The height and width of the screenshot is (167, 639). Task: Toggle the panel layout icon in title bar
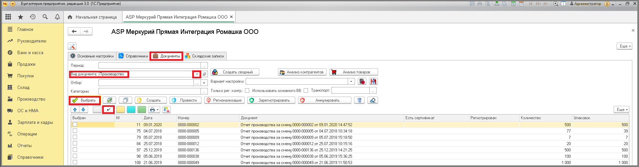564,4
